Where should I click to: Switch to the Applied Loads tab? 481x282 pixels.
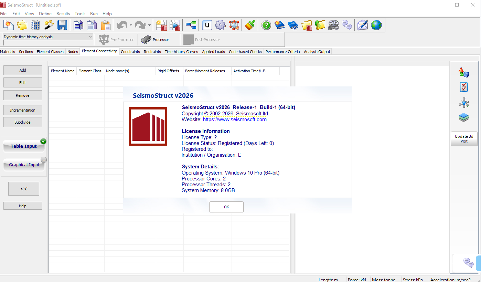pos(213,52)
